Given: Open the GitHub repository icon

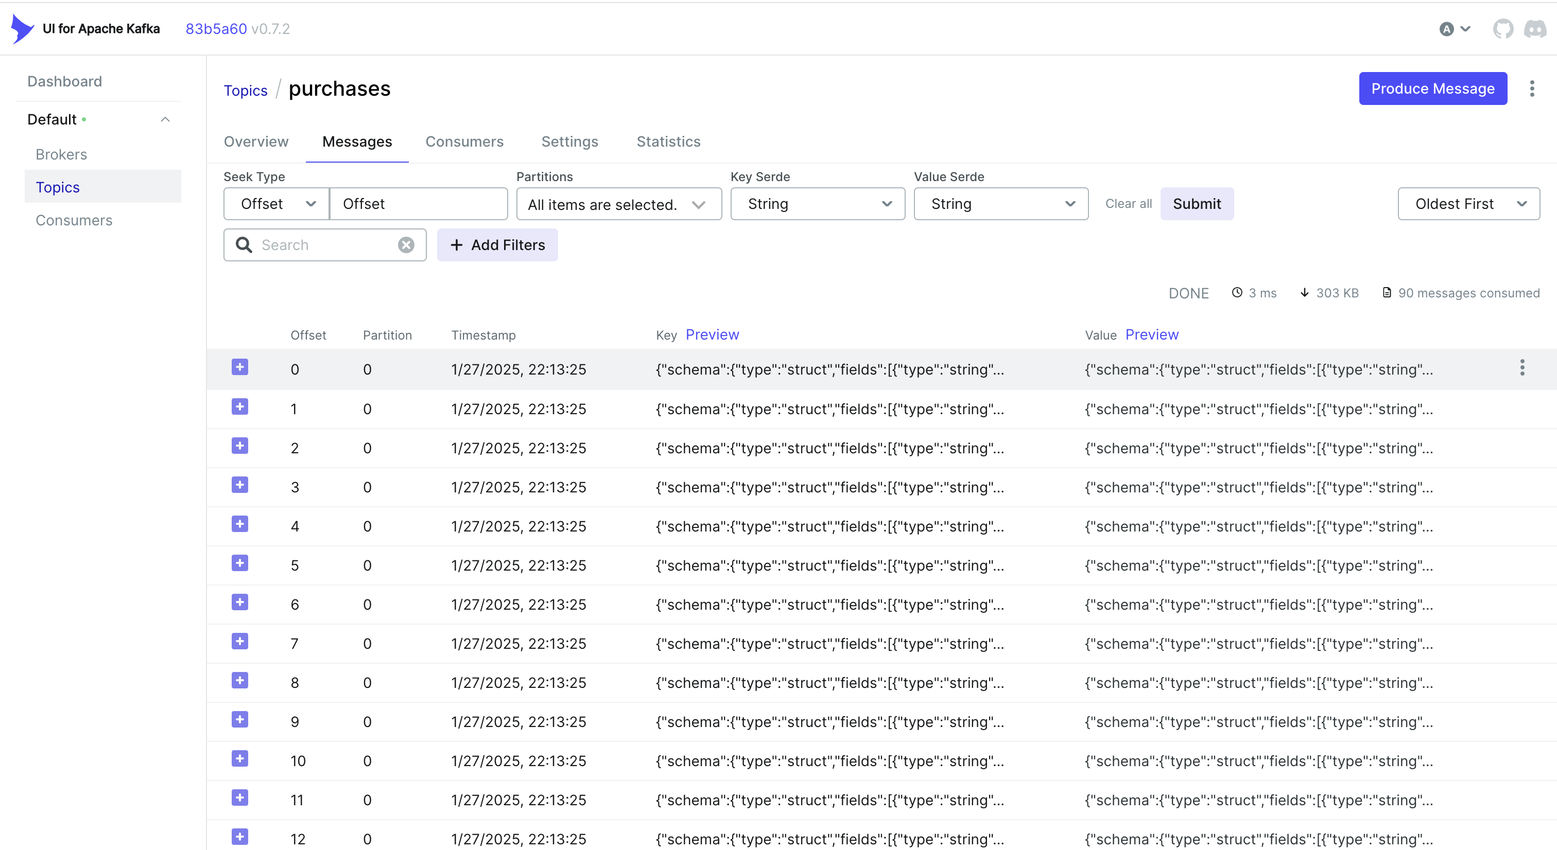Looking at the screenshot, I should click(1502, 28).
